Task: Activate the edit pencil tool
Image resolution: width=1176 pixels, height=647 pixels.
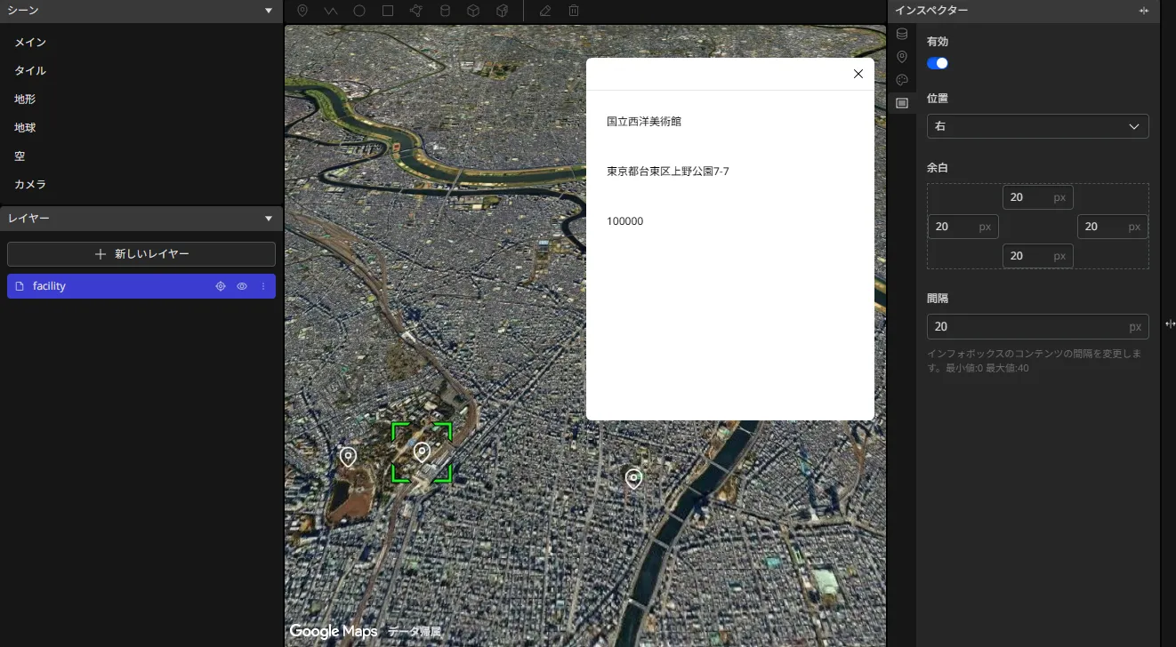Action: pos(545,11)
